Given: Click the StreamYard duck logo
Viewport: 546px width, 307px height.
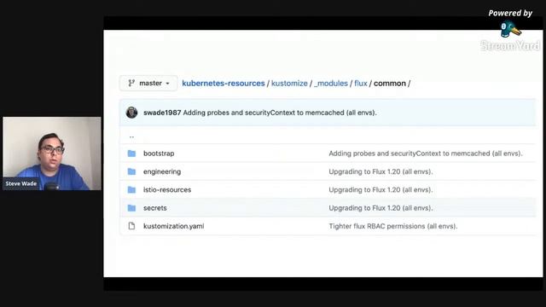Looking at the screenshot, I should 510,29.
